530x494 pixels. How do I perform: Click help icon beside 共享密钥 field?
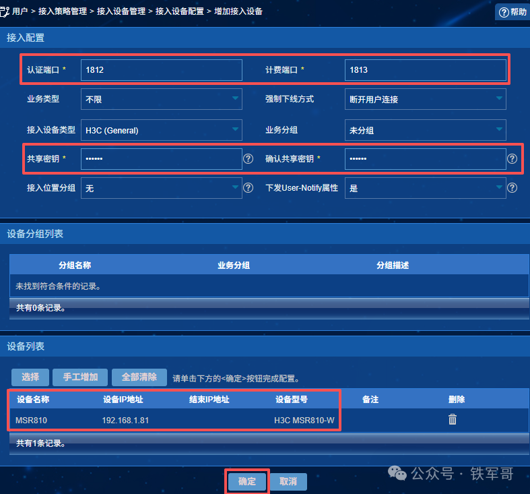(x=249, y=159)
